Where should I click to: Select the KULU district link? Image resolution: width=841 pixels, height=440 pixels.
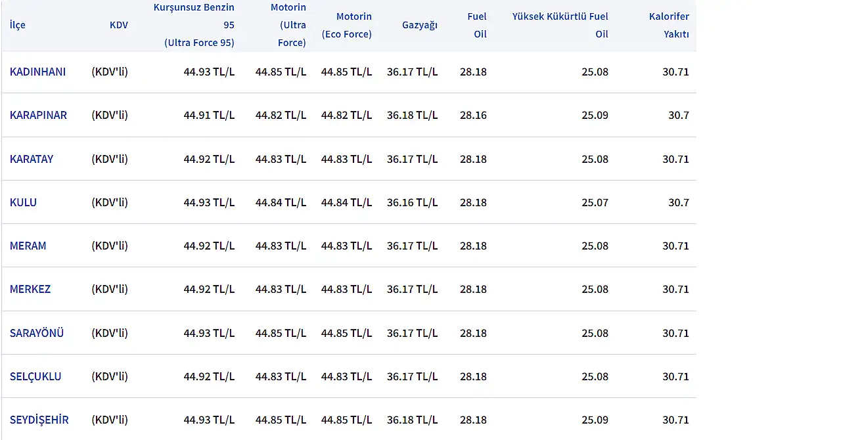click(x=23, y=202)
